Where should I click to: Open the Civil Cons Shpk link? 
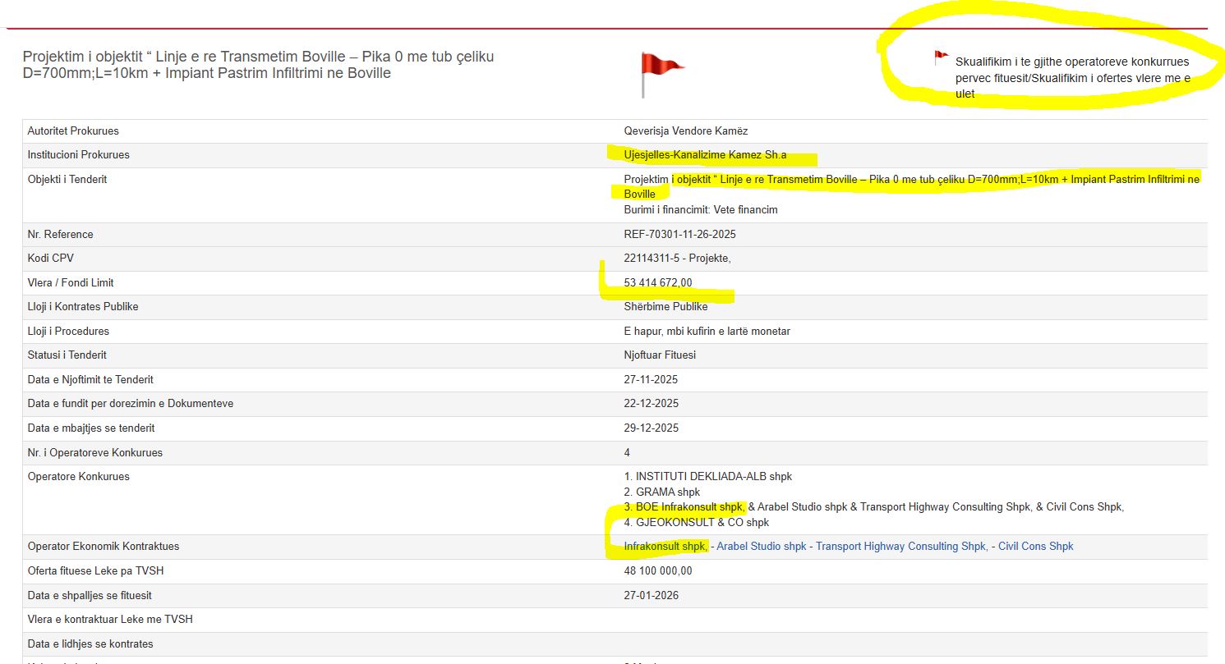tap(1035, 547)
